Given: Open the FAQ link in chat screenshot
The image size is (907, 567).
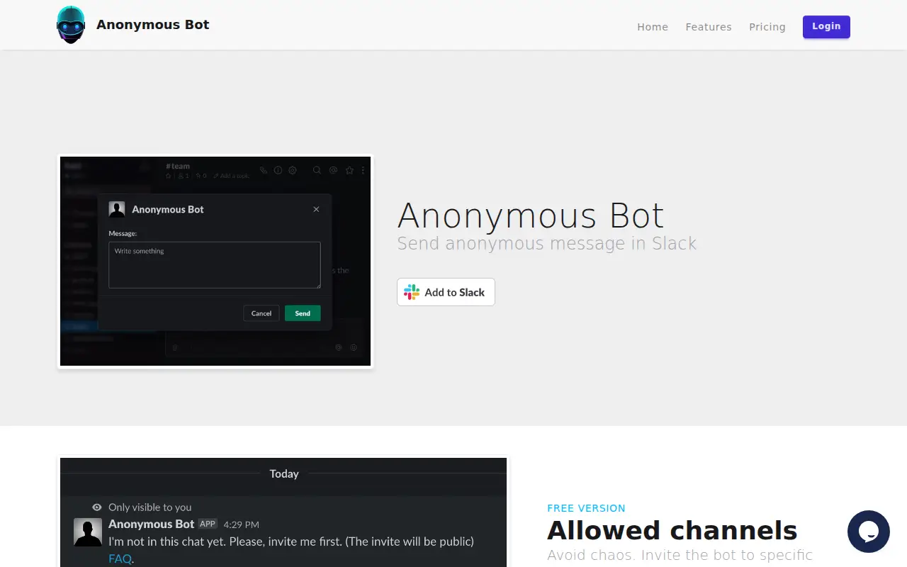Looking at the screenshot, I should click(120, 558).
